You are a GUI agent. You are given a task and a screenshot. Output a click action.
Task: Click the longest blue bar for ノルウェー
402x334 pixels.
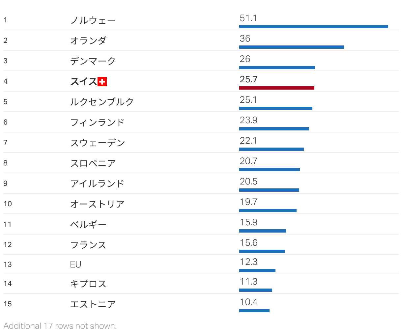pyautogui.click(x=313, y=27)
